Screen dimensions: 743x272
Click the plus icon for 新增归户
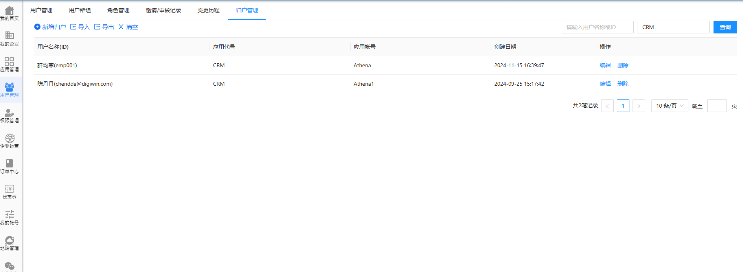37,27
